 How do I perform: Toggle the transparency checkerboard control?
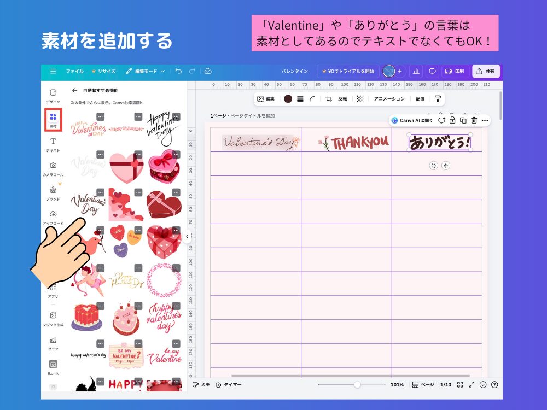click(359, 99)
